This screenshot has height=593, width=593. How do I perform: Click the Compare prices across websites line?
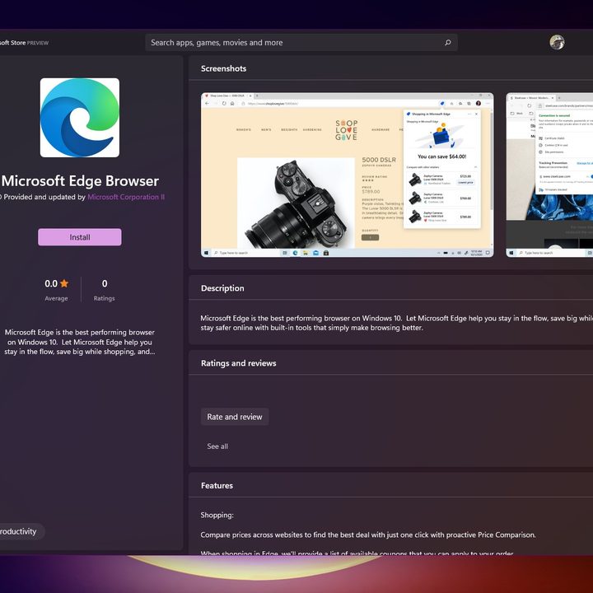[x=368, y=535]
